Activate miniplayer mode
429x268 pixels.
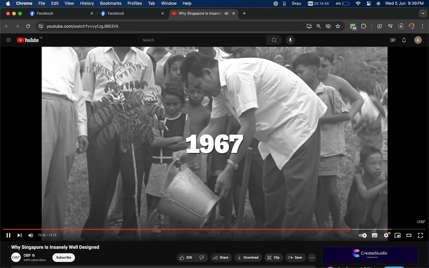pyautogui.click(x=397, y=235)
